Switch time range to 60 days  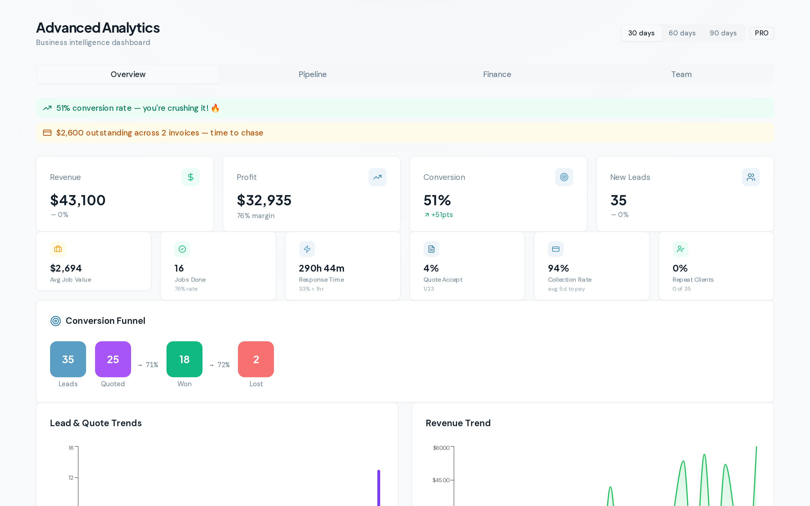coord(682,33)
